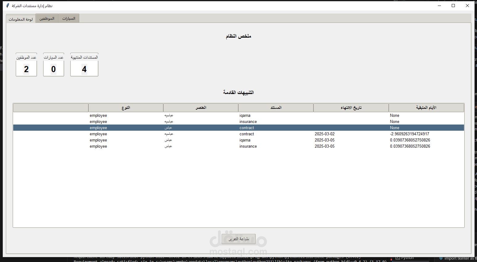Click the العنصر column header
Image resolution: width=477 pixels, height=262 pixels.
[x=201, y=108]
